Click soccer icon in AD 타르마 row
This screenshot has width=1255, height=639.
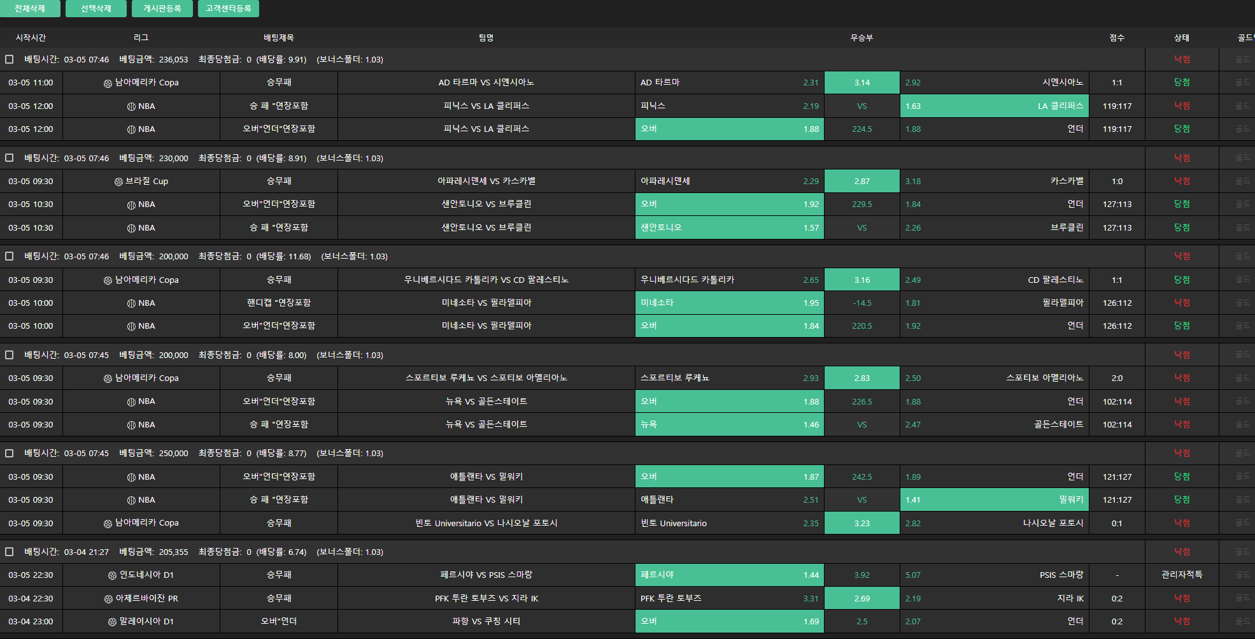point(108,83)
